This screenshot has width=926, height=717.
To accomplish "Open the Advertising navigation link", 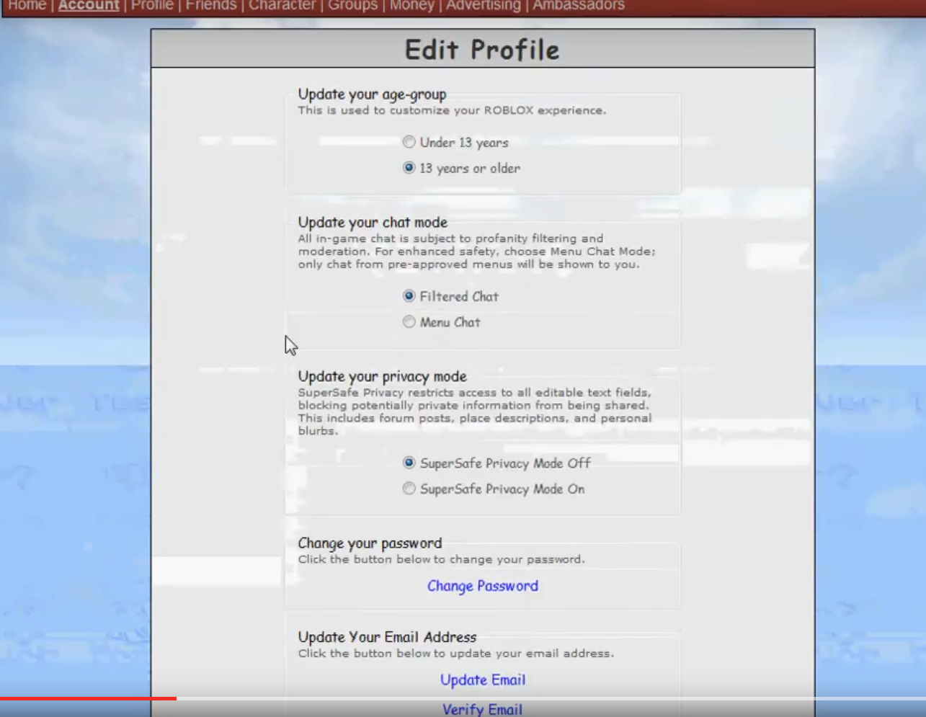I will point(484,6).
